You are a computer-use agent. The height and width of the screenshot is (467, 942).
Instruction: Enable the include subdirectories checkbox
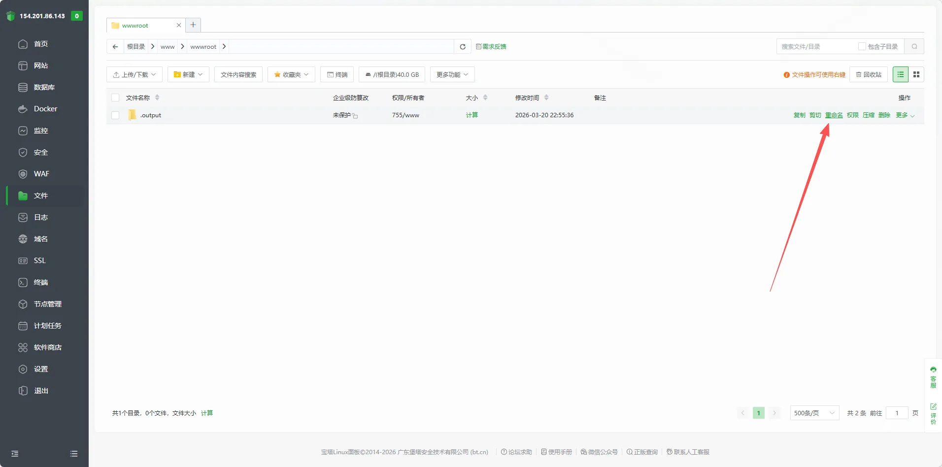pyautogui.click(x=862, y=46)
